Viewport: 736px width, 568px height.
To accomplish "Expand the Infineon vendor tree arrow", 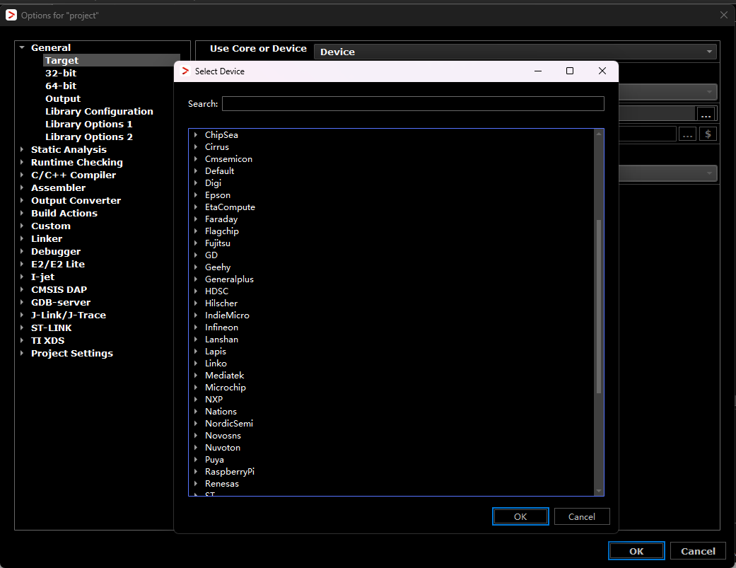I will tap(196, 328).
